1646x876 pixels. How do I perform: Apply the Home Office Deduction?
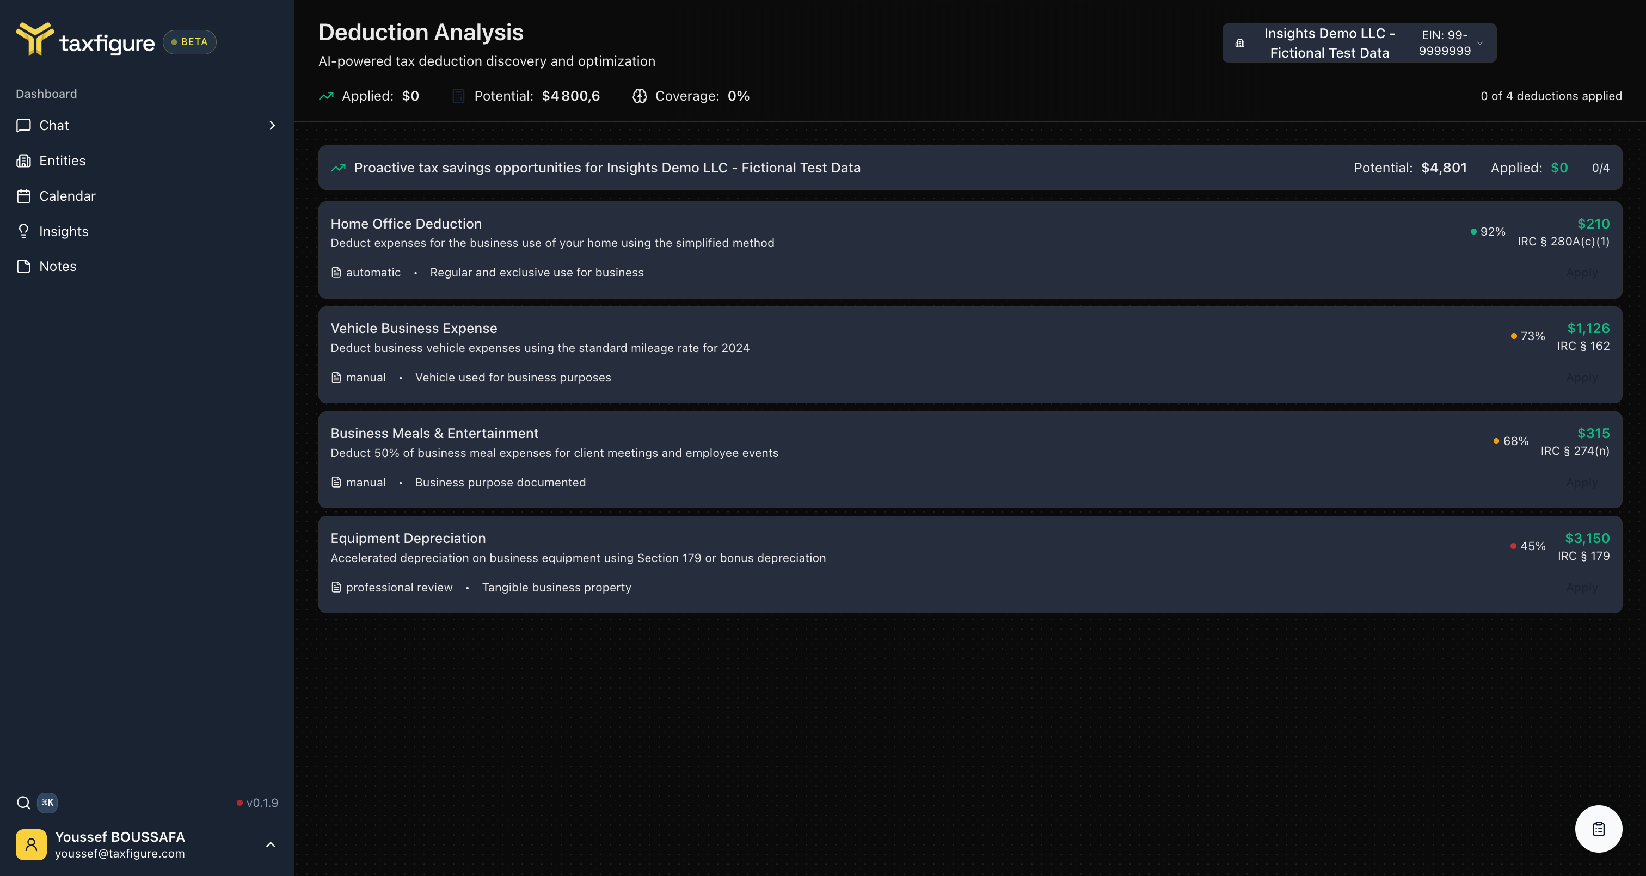[1581, 273]
